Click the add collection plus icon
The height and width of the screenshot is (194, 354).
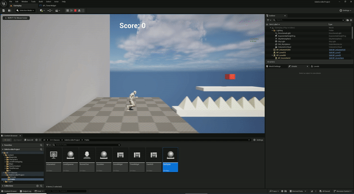click(38, 186)
